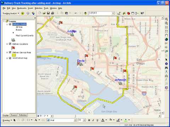170x127 pixels.
Task: Open the font size dropdown
Action: (x=84, y=120)
